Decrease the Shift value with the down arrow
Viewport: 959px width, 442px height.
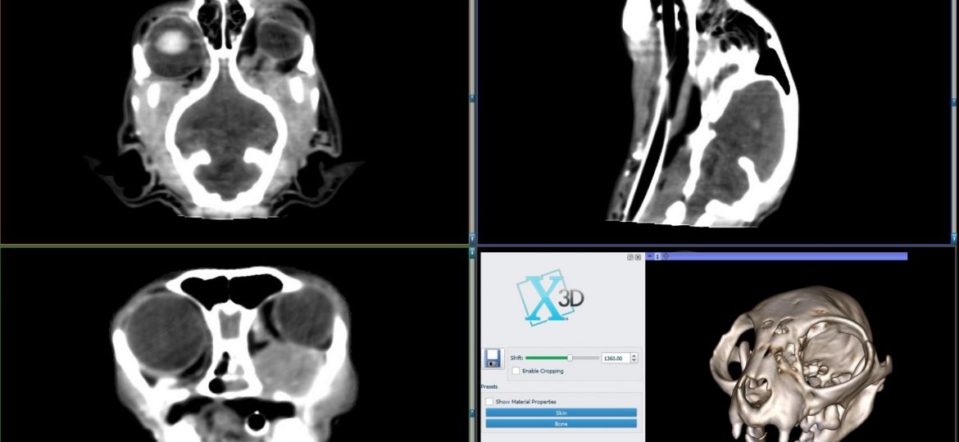(634, 361)
